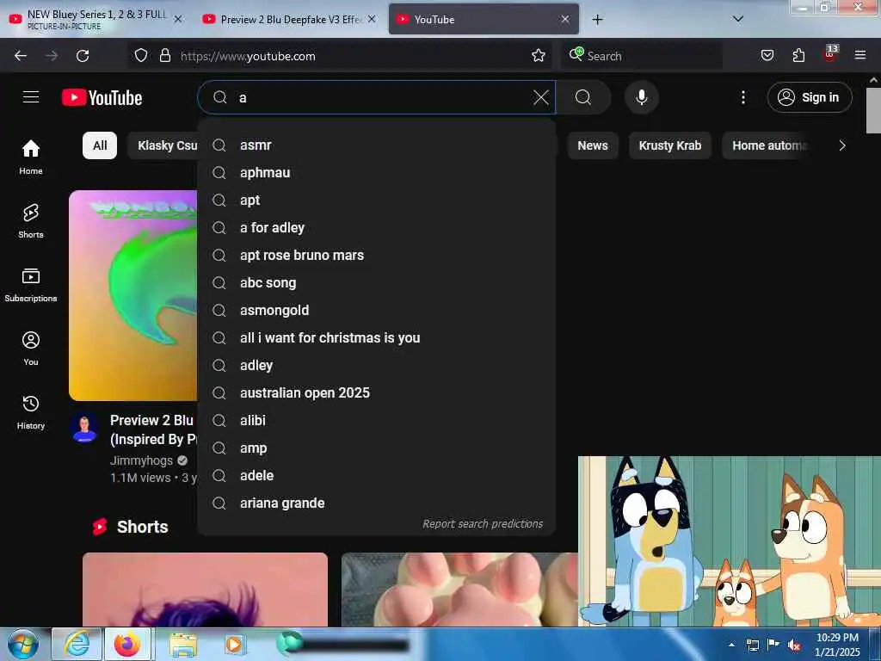The width and height of the screenshot is (881, 661).
Task: Click the YouTube logo
Action: coord(102,98)
